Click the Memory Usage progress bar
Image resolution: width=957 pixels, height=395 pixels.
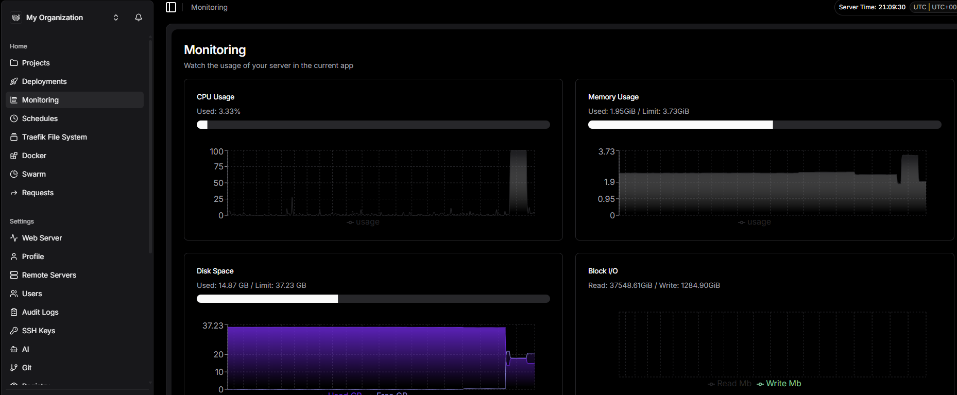[x=765, y=125]
